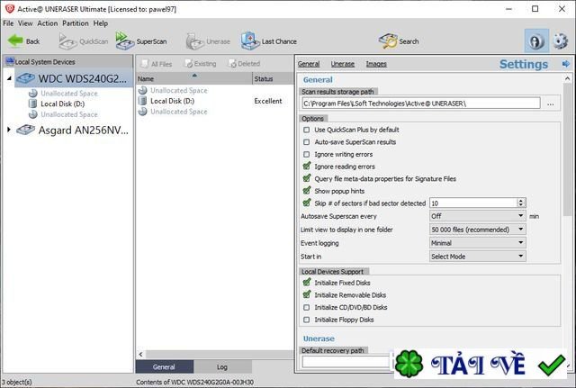The height and width of the screenshot is (388, 576).
Task: Click browse button for scan results path
Action: tap(550, 104)
